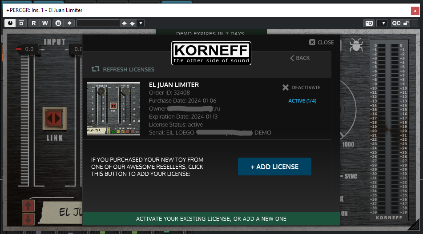Viewport: 423px width, 234px height.
Task: Go back using the BACK chevron
Action: (300, 58)
